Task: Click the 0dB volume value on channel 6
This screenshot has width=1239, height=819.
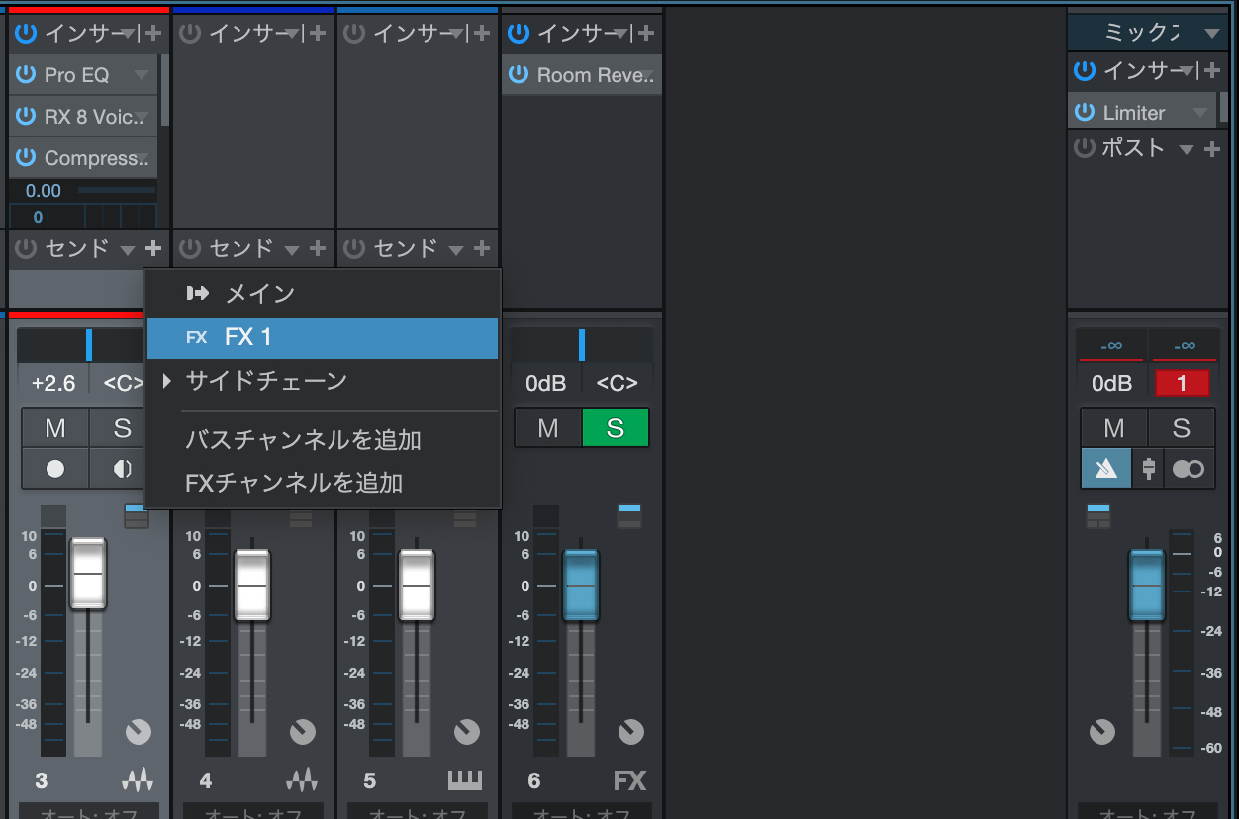Action: pyautogui.click(x=545, y=383)
